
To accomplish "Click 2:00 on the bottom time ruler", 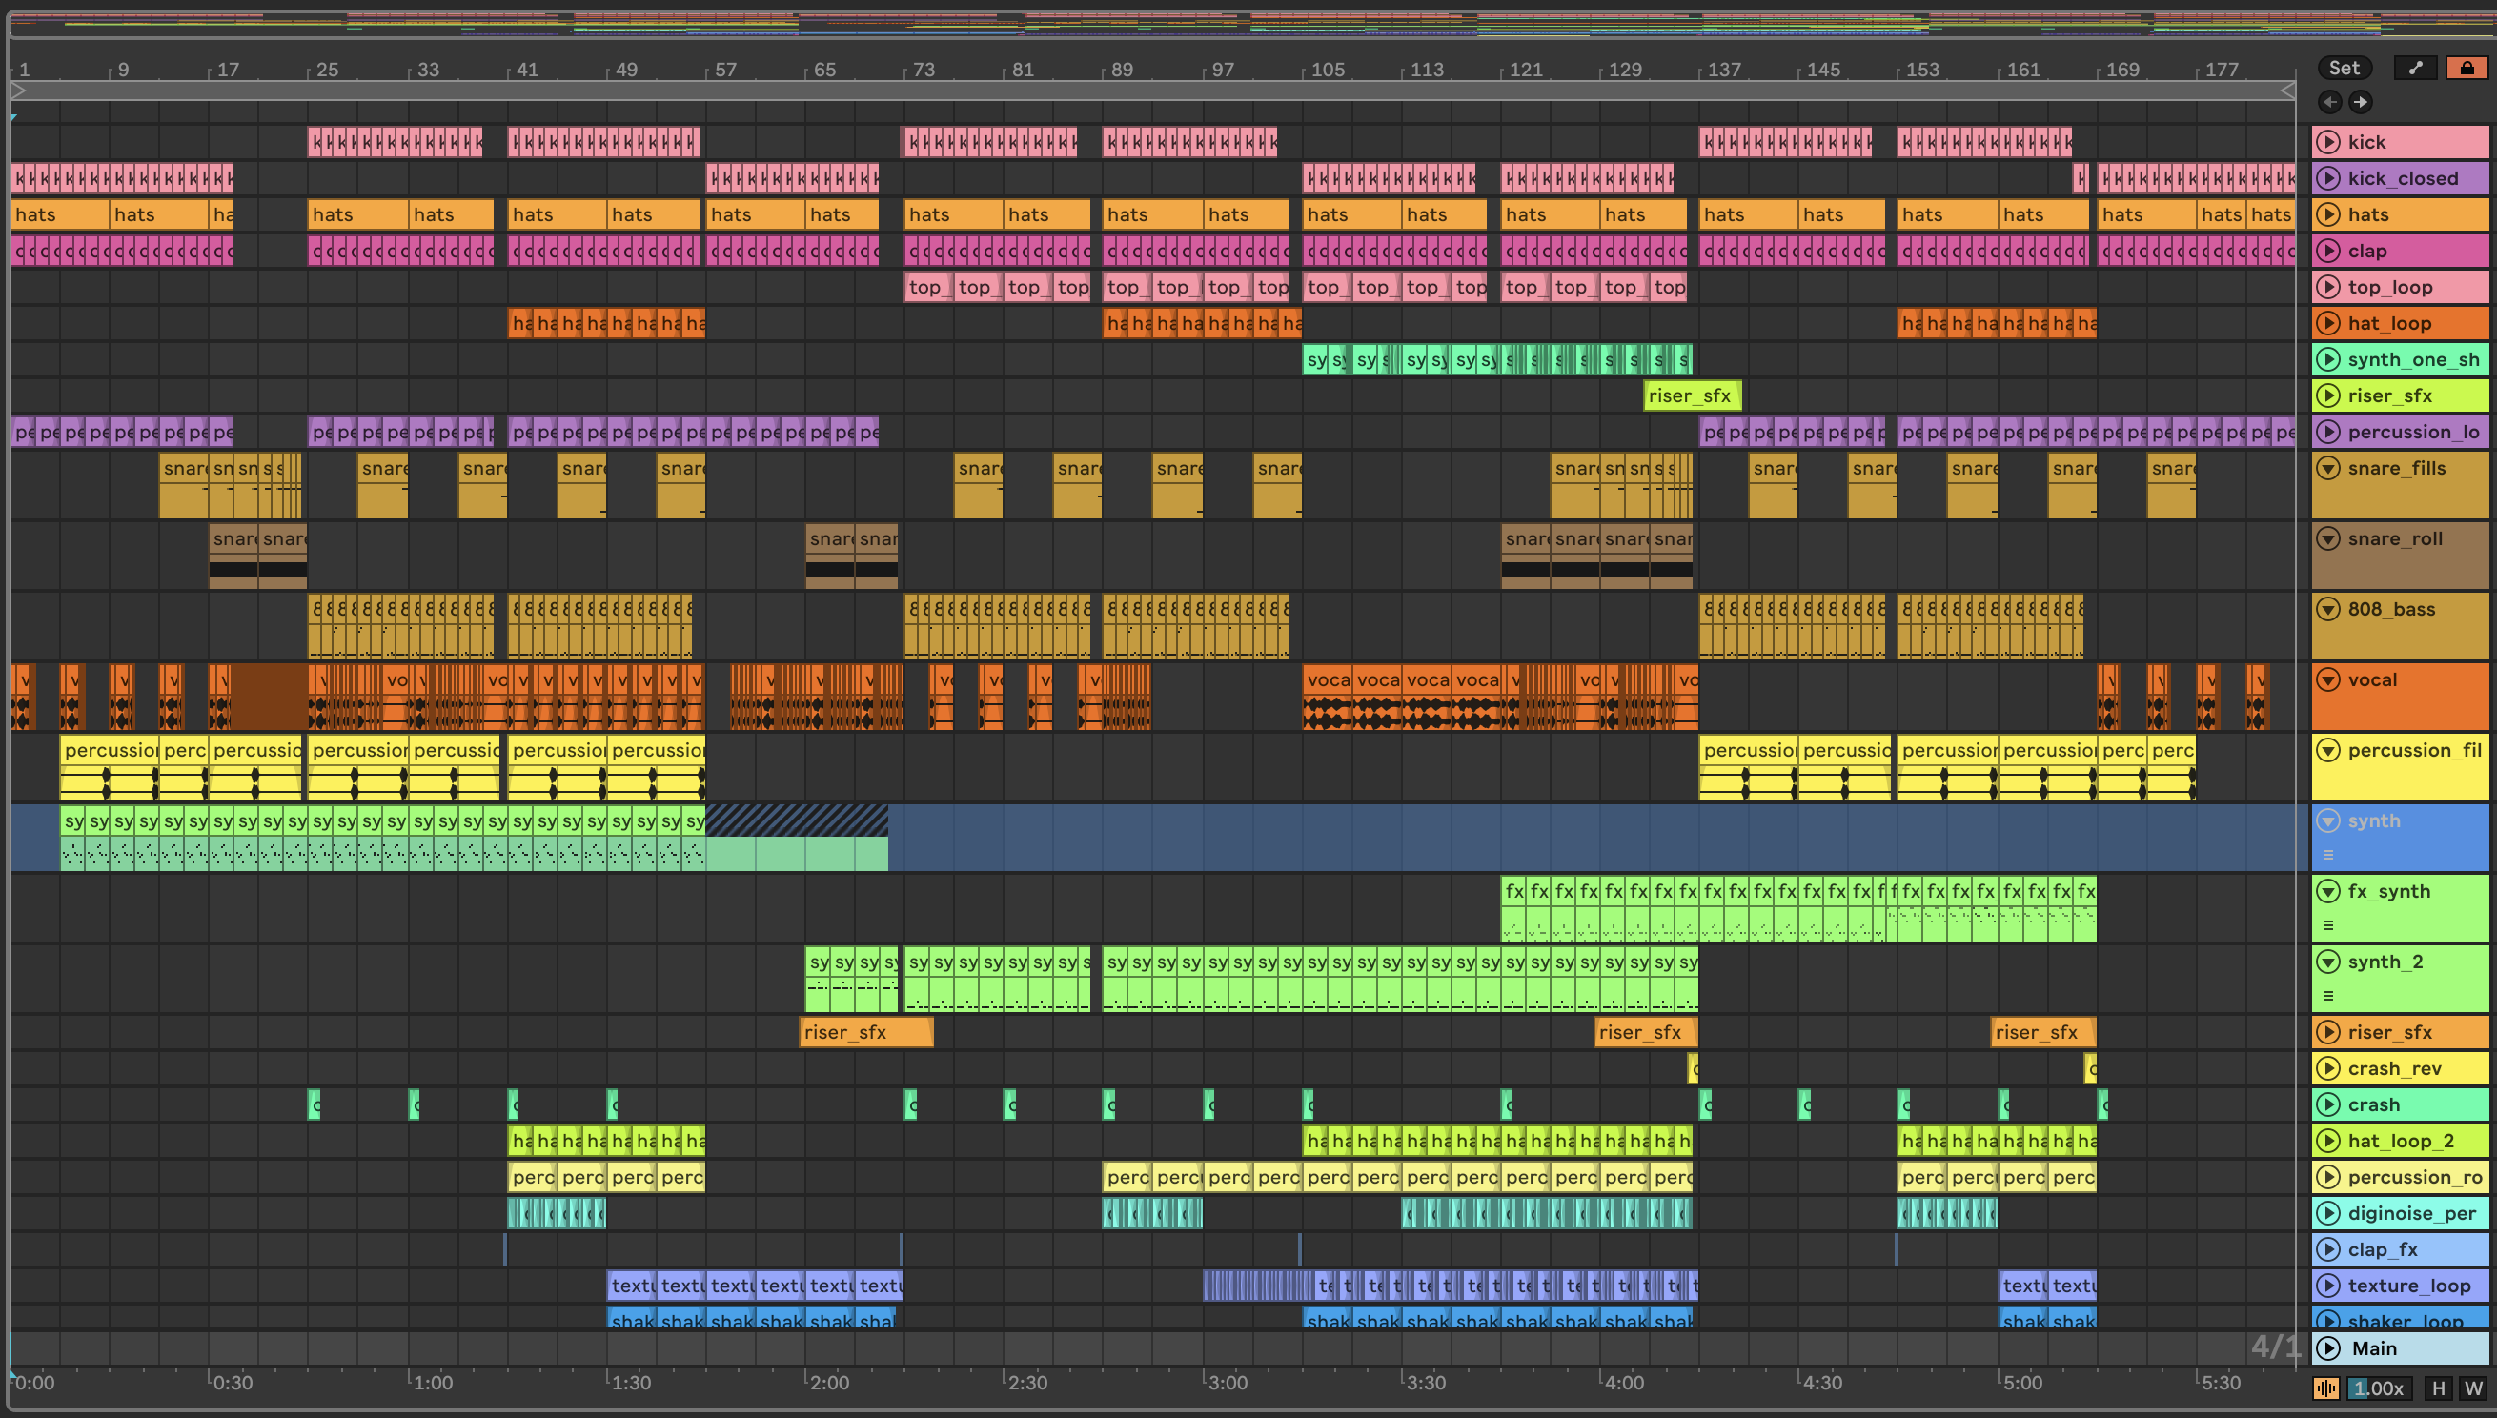I will pos(829,1382).
